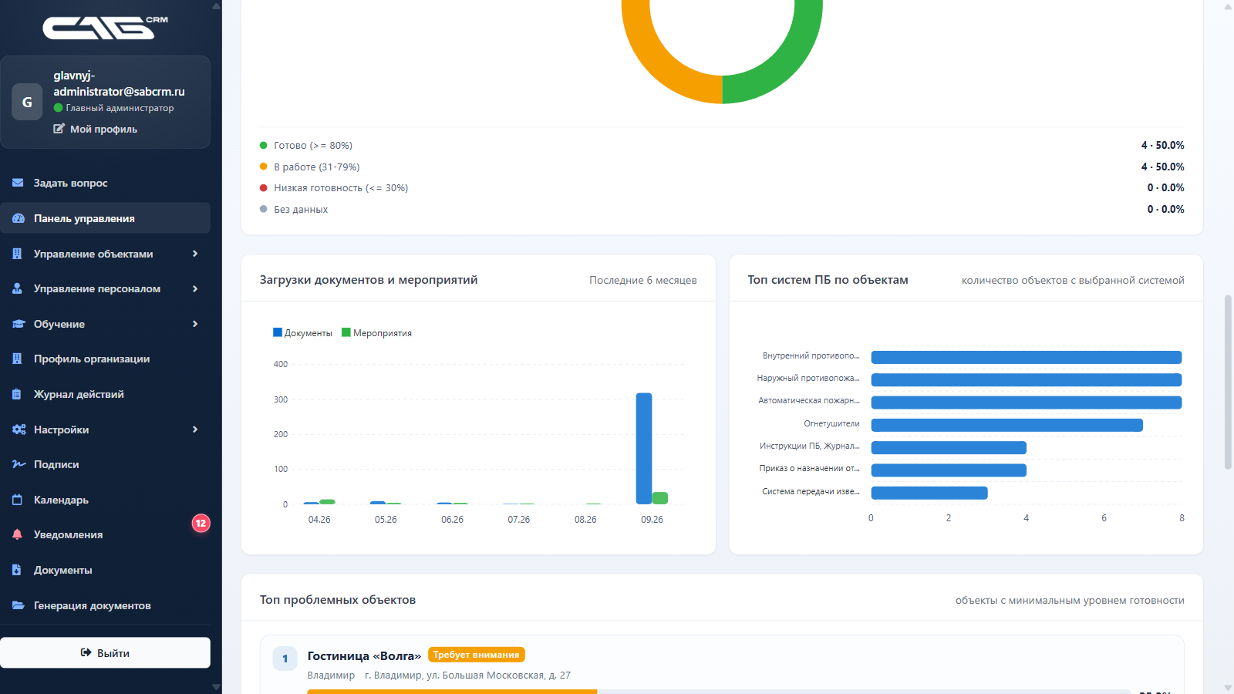Click the envelope icon beside Задать вопрос

[18, 183]
